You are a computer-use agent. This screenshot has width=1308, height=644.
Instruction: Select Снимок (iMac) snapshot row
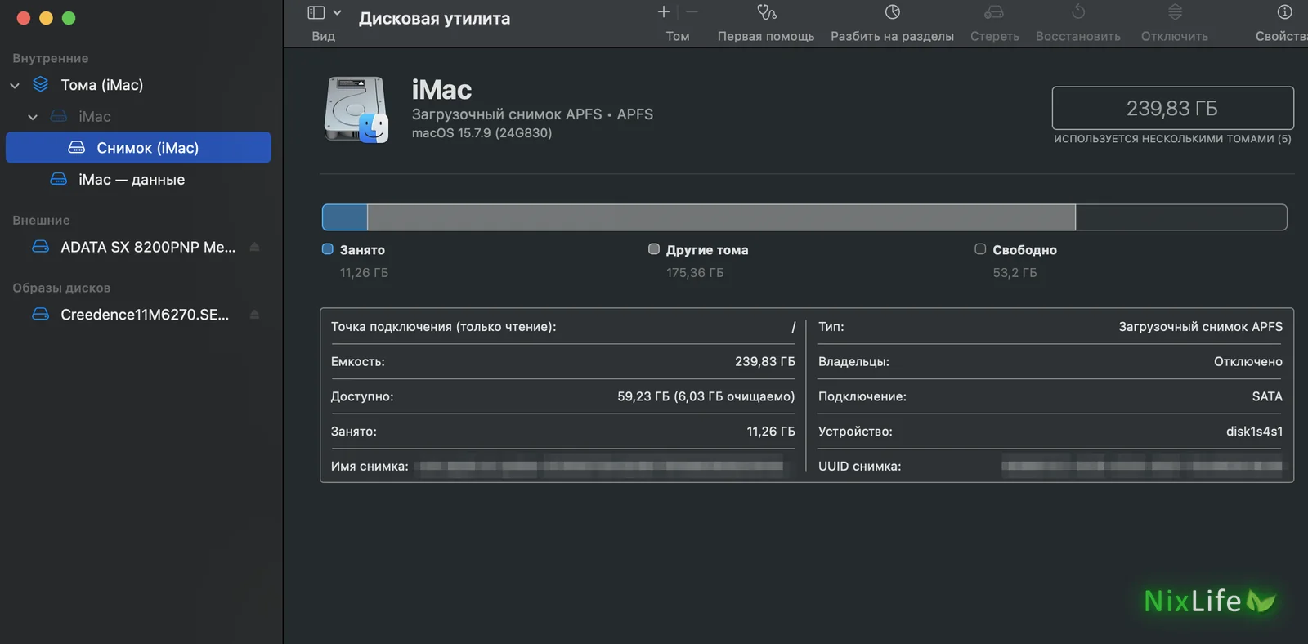pos(138,148)
